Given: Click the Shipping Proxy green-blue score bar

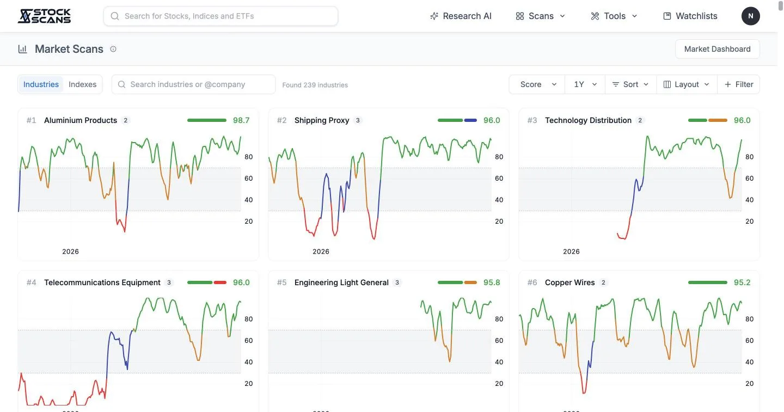Looking at the screenshot, I should tap(457, 120).
